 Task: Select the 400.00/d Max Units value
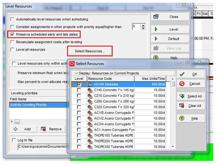tap(150, 84)
